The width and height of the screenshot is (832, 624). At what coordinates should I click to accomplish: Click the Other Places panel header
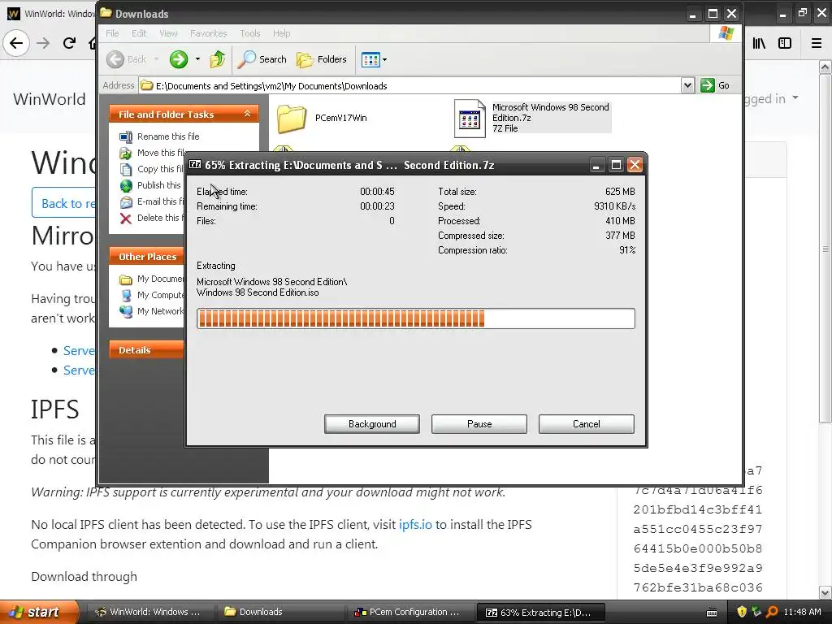click(147, 256)
